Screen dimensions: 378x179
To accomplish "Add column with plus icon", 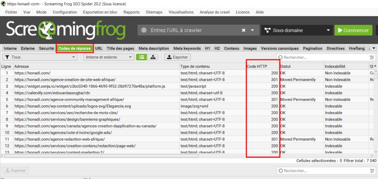I will 375,66.
